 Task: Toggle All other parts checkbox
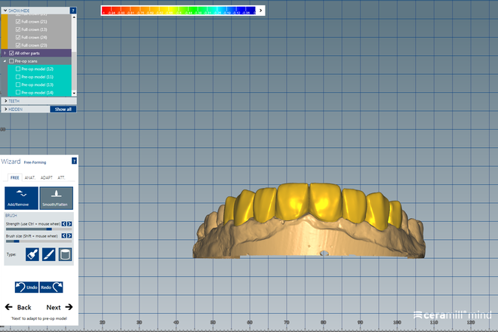click(11, 53)
